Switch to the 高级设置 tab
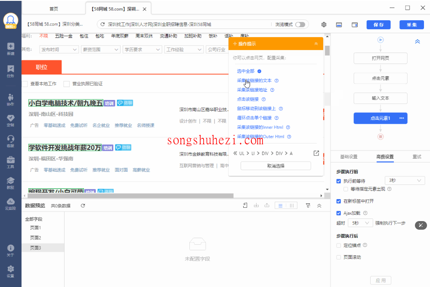 [x=385, y=156]
